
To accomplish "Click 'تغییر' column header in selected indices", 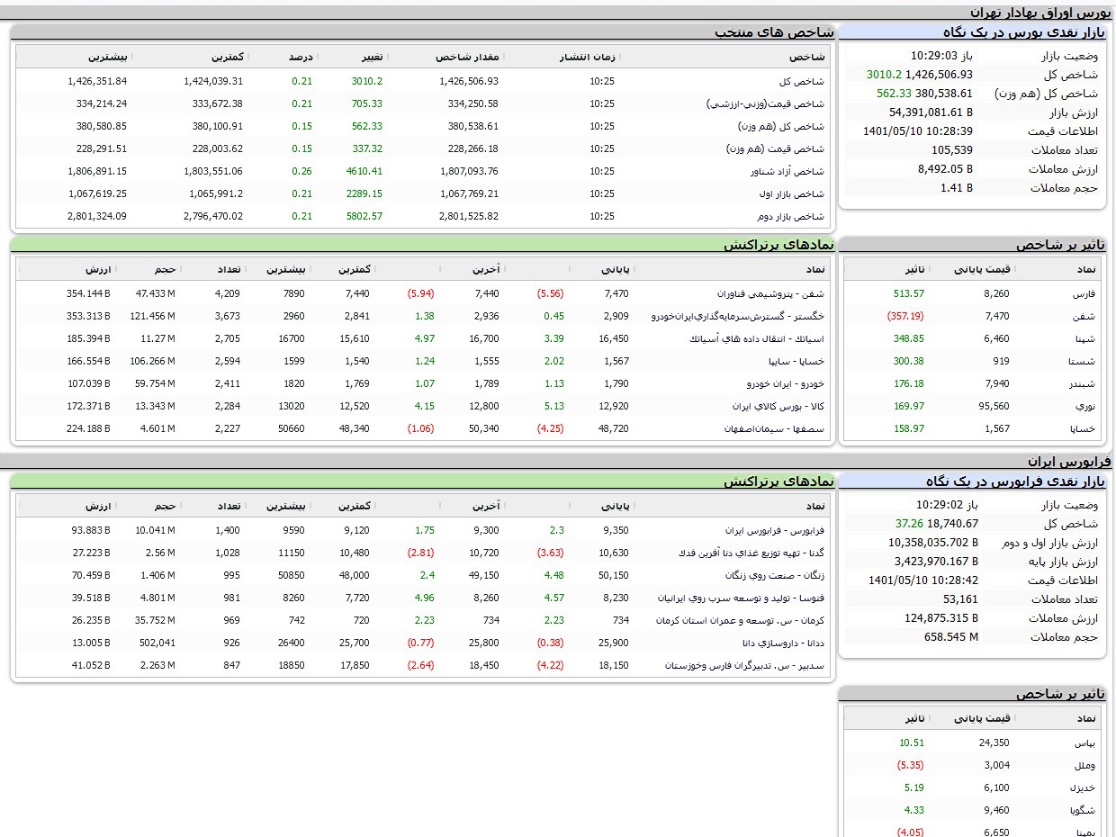I will point(372,57).
